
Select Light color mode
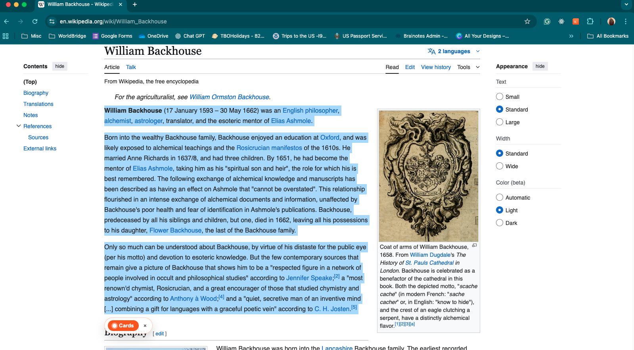pyautogui.click(x=500, y=210)
